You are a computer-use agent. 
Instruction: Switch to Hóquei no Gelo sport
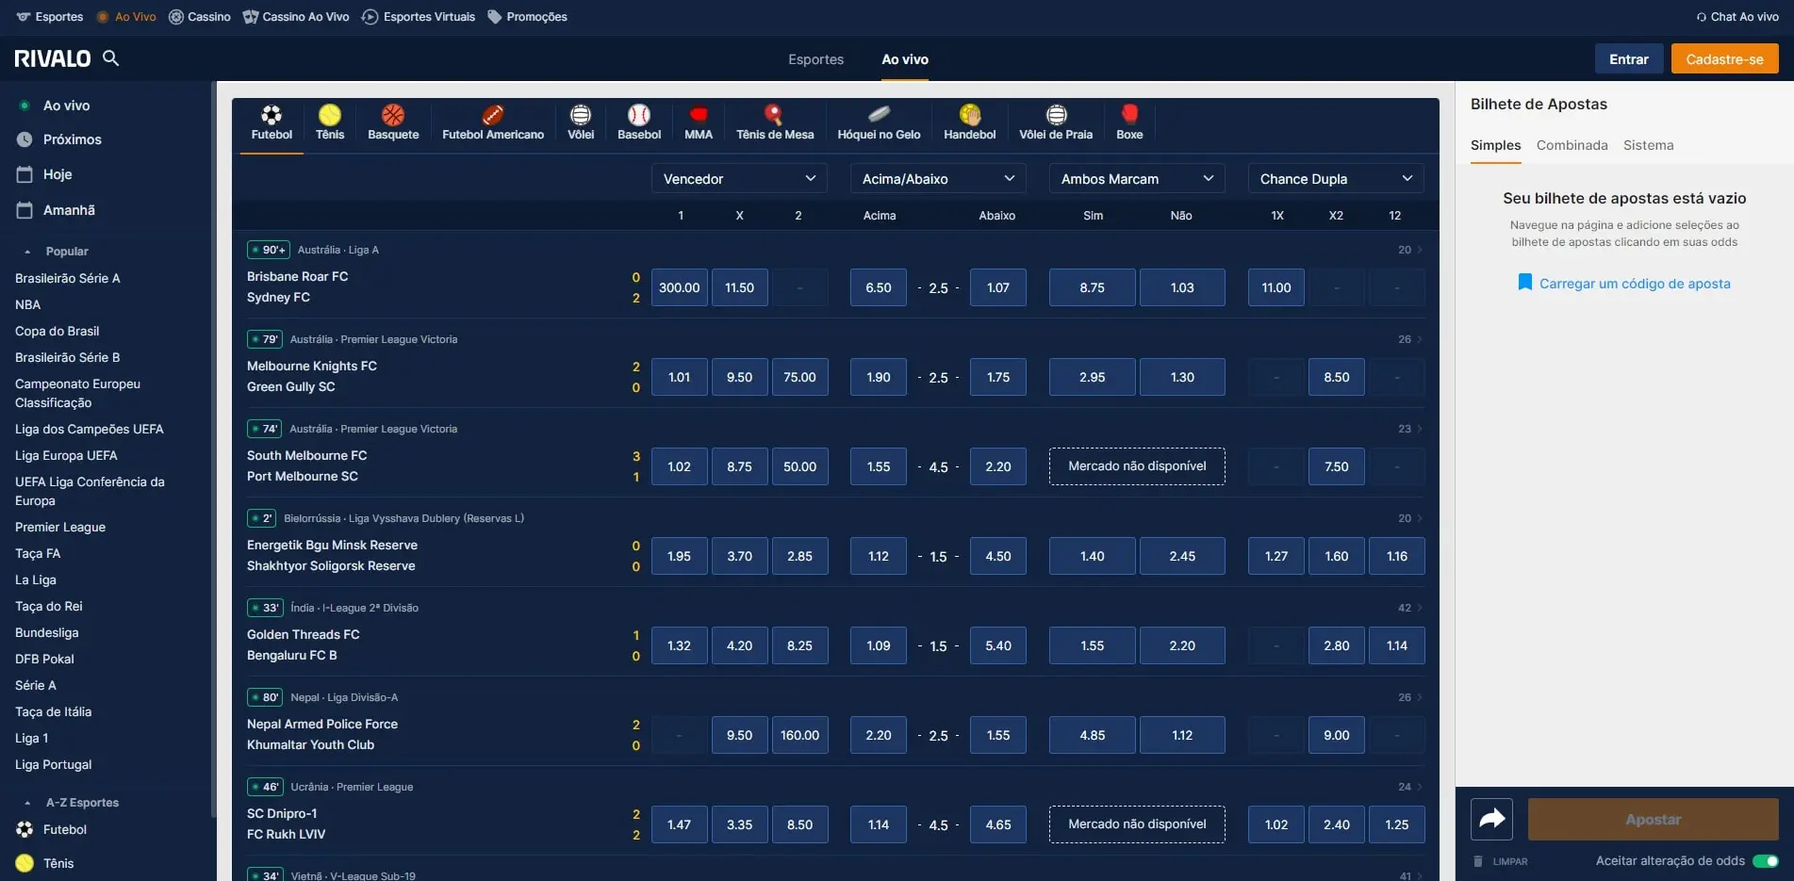(x=877, y=122)
